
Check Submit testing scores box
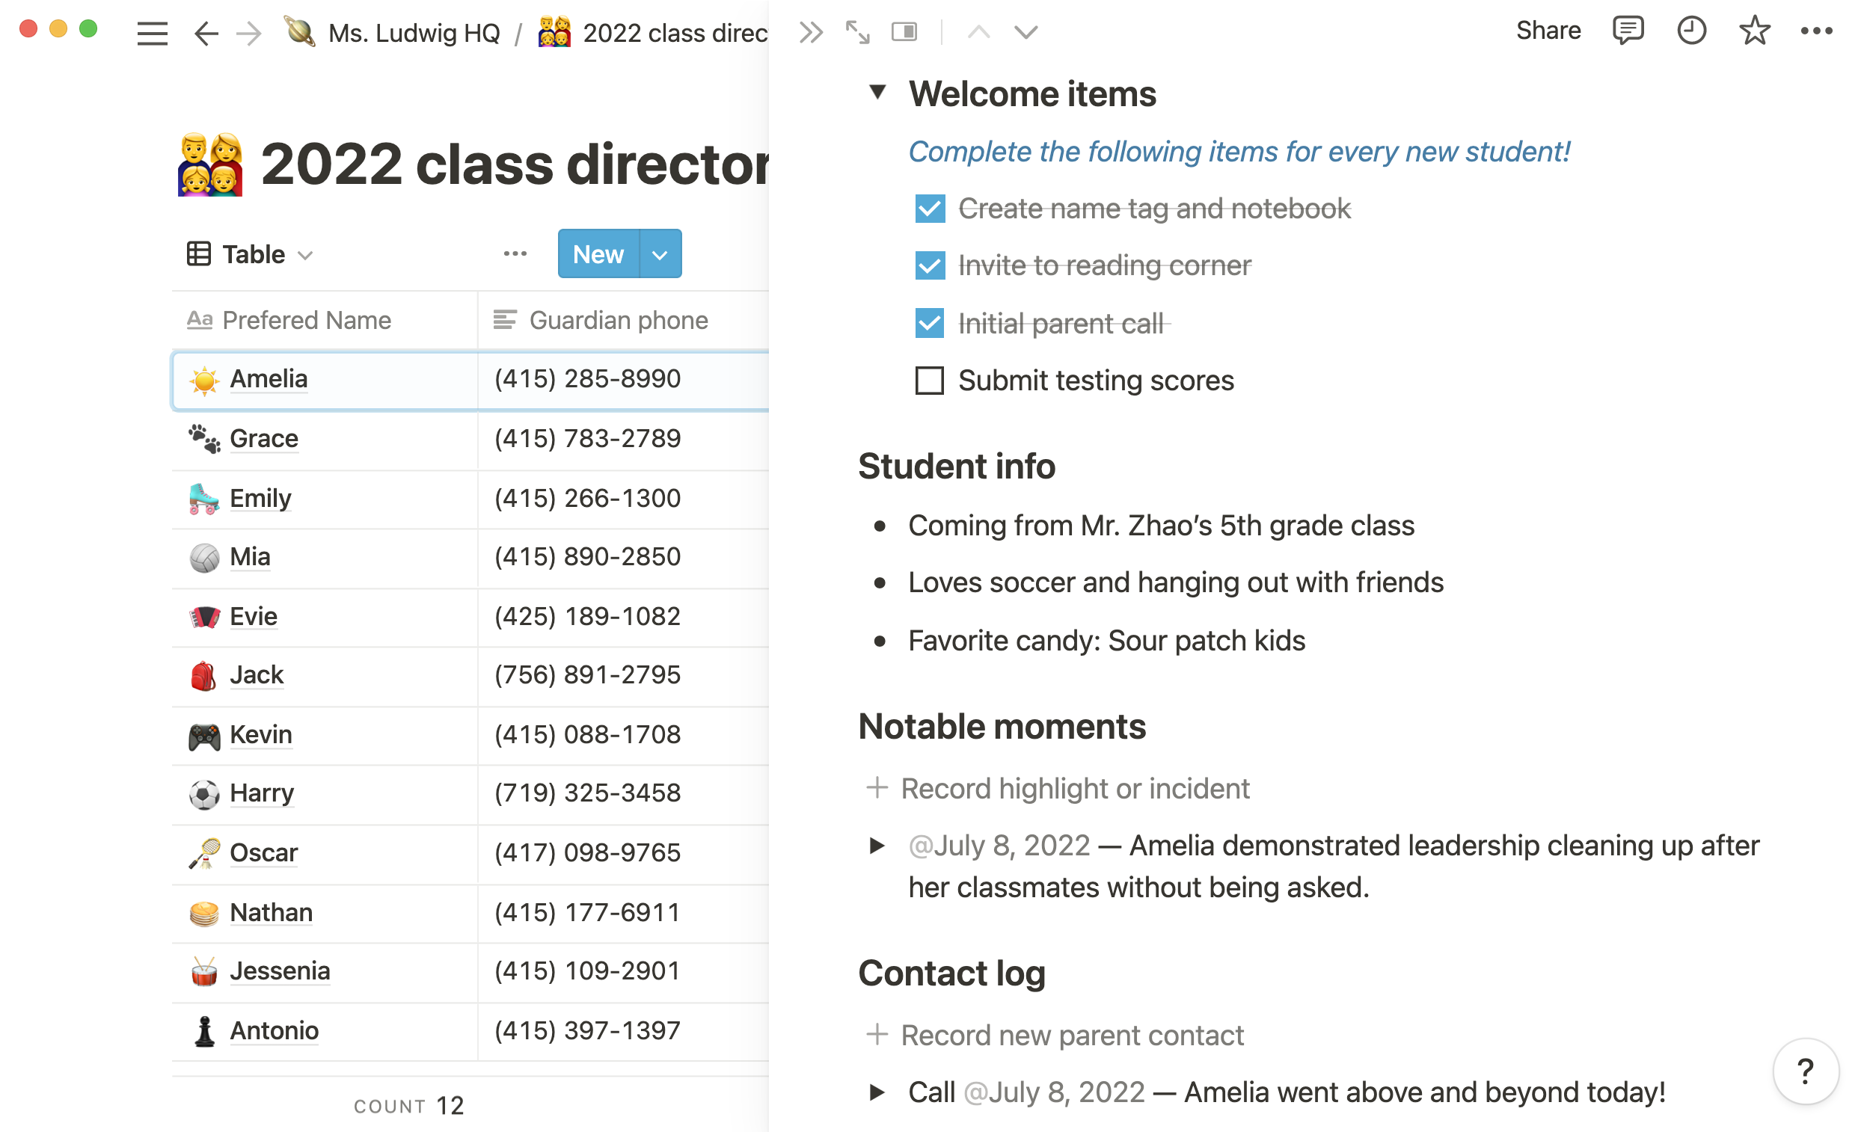pos(930,381)
